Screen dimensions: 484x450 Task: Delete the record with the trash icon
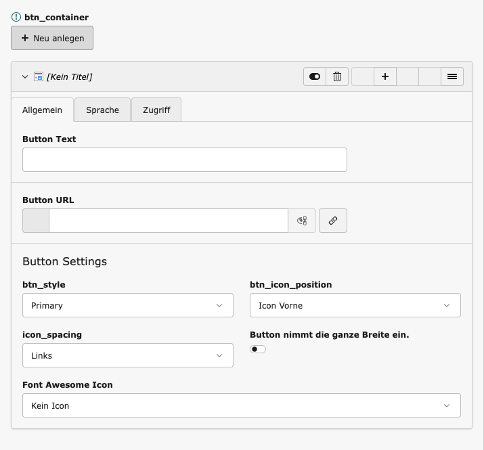pyautogui.click(x=337, y=76)
